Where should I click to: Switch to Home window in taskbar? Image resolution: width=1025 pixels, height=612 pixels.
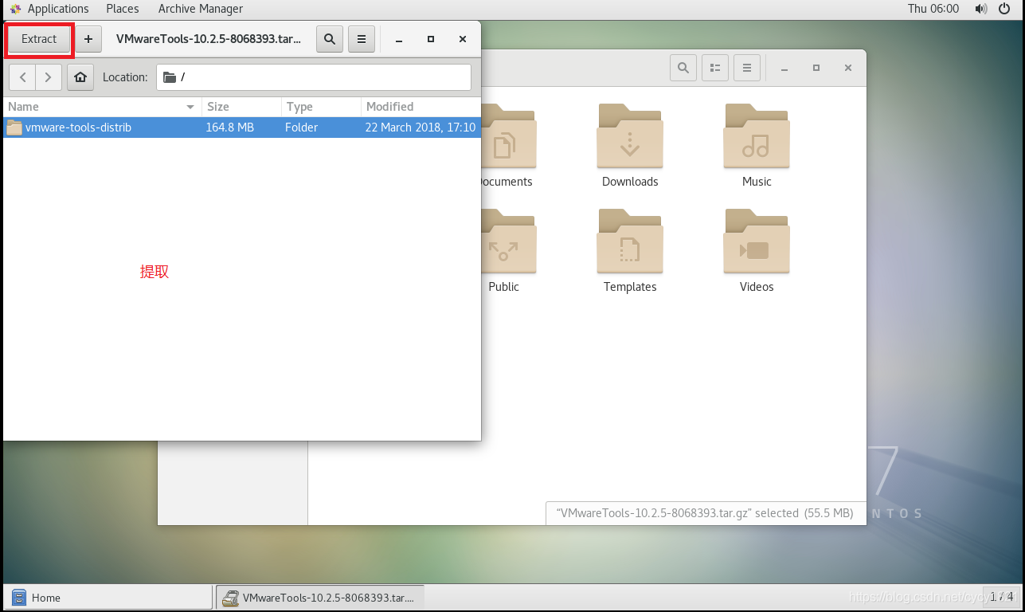click(x=108, y=598)
